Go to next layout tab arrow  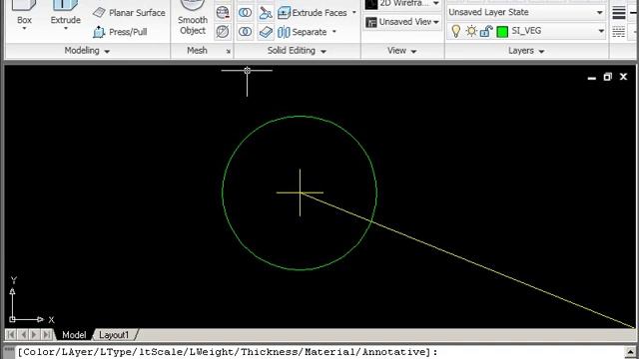34,335
